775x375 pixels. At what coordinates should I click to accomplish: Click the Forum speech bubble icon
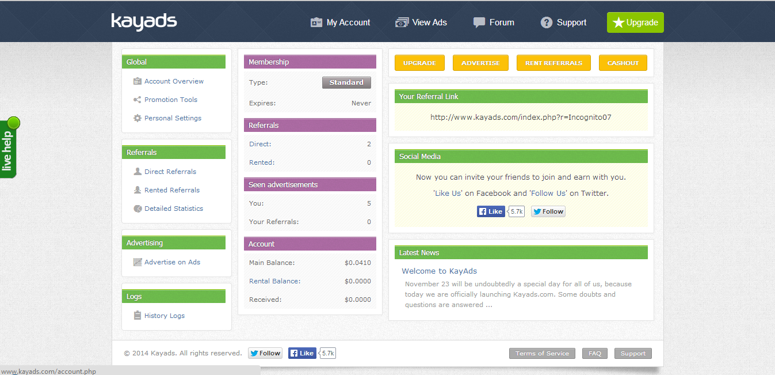click(479, 22)
